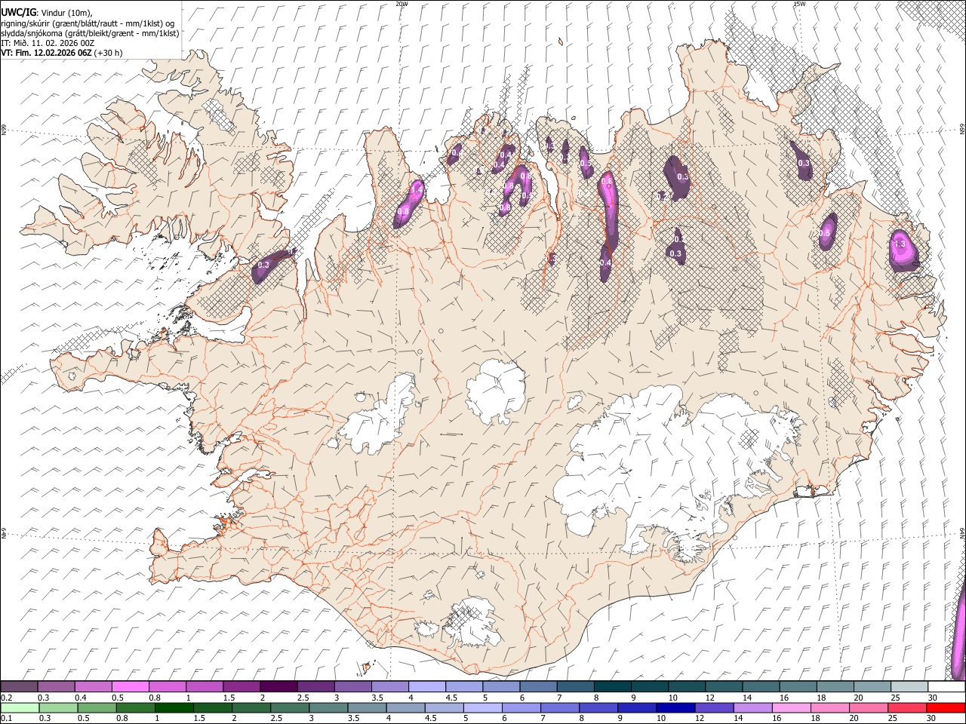Pick the 3.5–4 grey-blue lower scale swatch
The image size is (966, 724).
(x=367, y=707)
